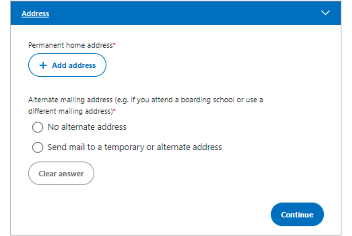The image size is (352, 236).
Task: Collapse the Address section using the chevron
Action: point(326,13)
